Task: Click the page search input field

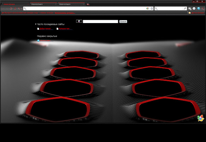Action: [x=101, y=21]
